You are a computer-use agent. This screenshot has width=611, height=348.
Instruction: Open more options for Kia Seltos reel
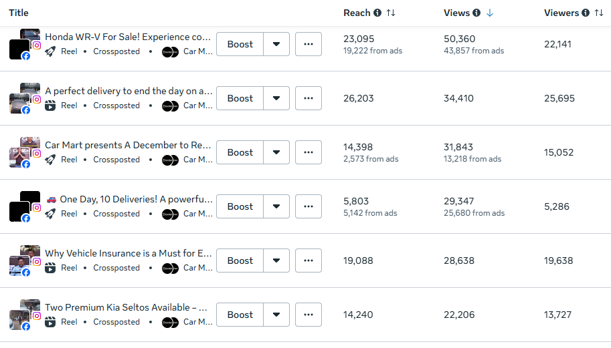(x=308, y=315)
